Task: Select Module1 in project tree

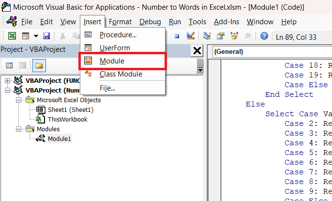Action: click(59, 139)
